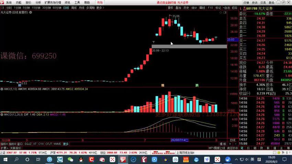Image resolution: width=292 pixels, height=164 pixels.
Task: Click the 跌 marker under candles
Action: click(197, 85)
